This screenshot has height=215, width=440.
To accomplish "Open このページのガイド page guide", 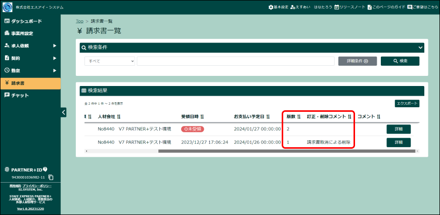I will point(386,7).
